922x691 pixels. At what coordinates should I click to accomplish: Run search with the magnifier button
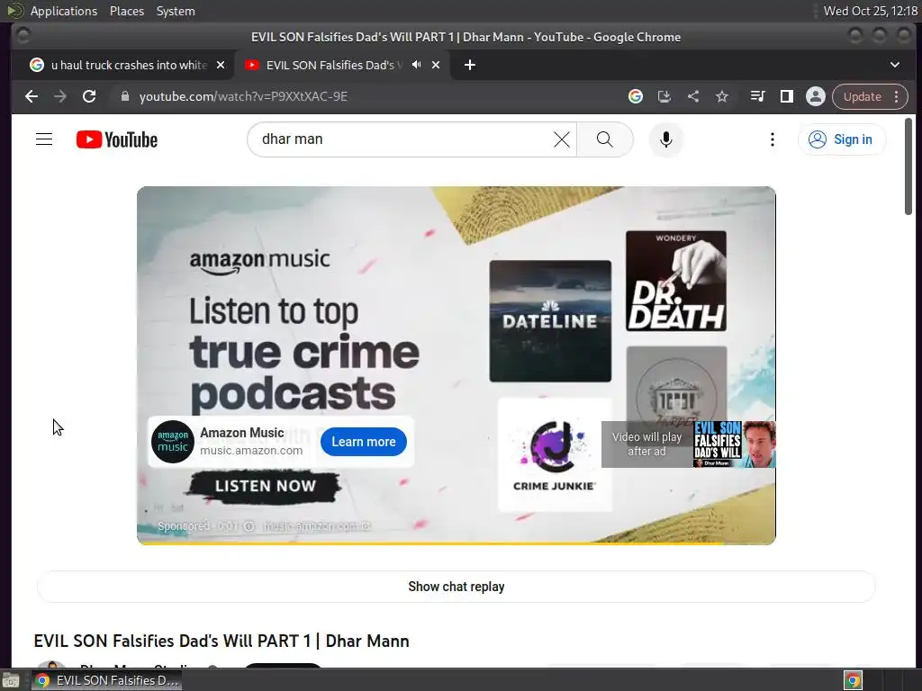[604, 139]
